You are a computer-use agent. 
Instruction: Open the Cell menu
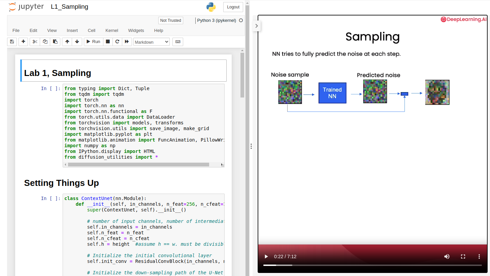click(x=92, y=30)
